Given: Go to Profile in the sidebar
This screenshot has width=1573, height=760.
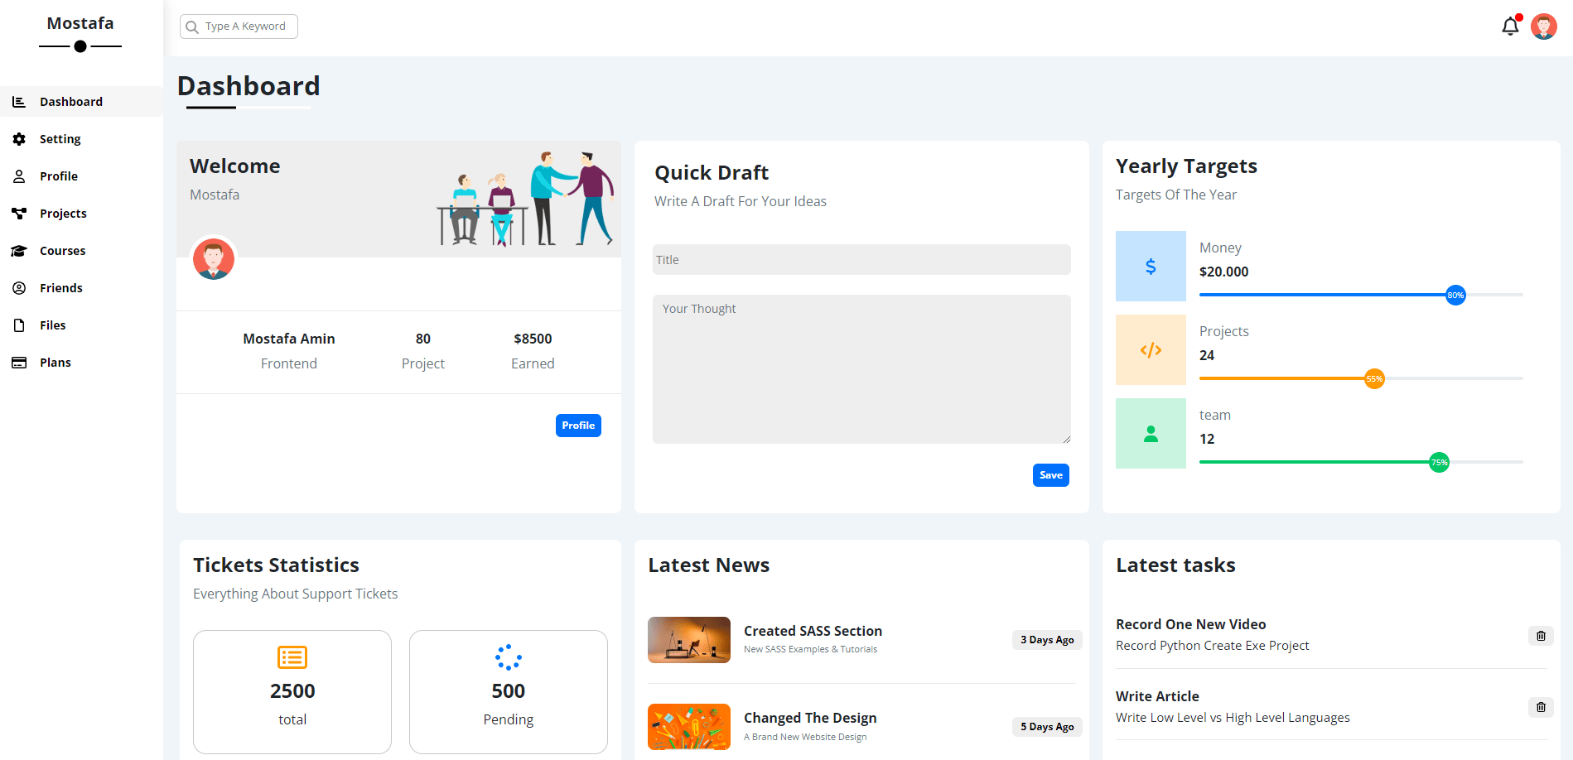Looking at the screenshot, I should click(81, 176).
